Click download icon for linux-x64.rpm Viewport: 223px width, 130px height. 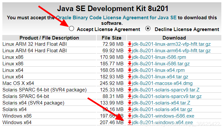(x=130, y=70)
